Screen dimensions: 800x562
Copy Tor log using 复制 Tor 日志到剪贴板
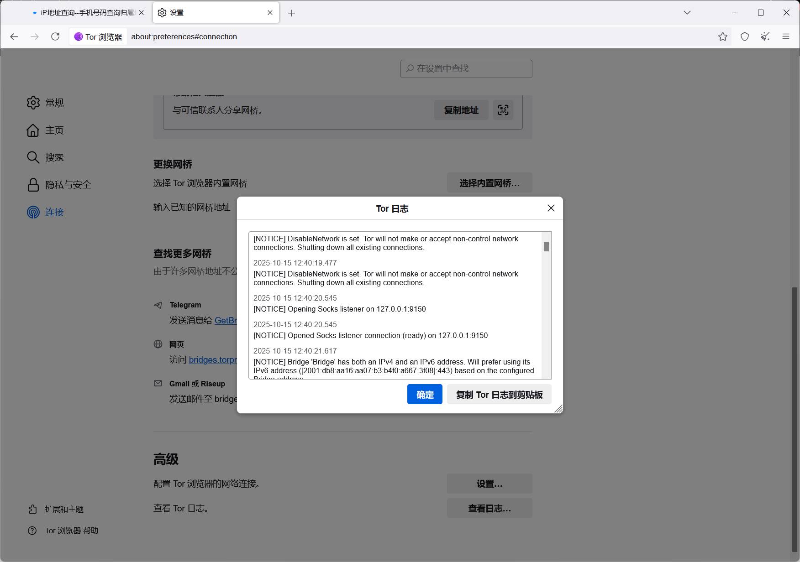point(499,394)
